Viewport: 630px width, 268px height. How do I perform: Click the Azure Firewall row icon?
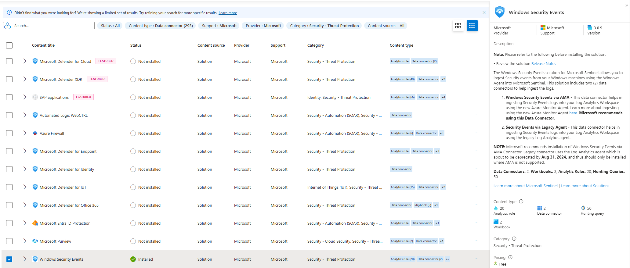(x=35, y=133)
